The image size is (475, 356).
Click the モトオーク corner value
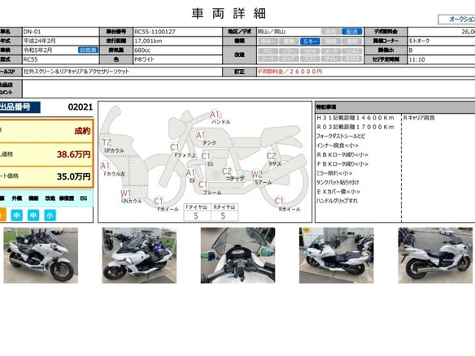[419, 41]
